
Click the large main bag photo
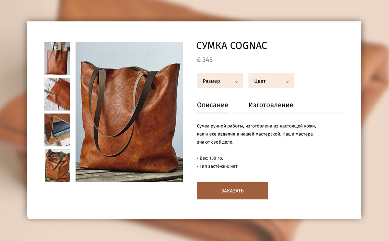pyautogui.click(x=129, y=112)
